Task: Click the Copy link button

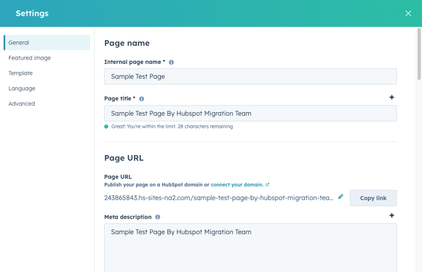Action: 373,198
